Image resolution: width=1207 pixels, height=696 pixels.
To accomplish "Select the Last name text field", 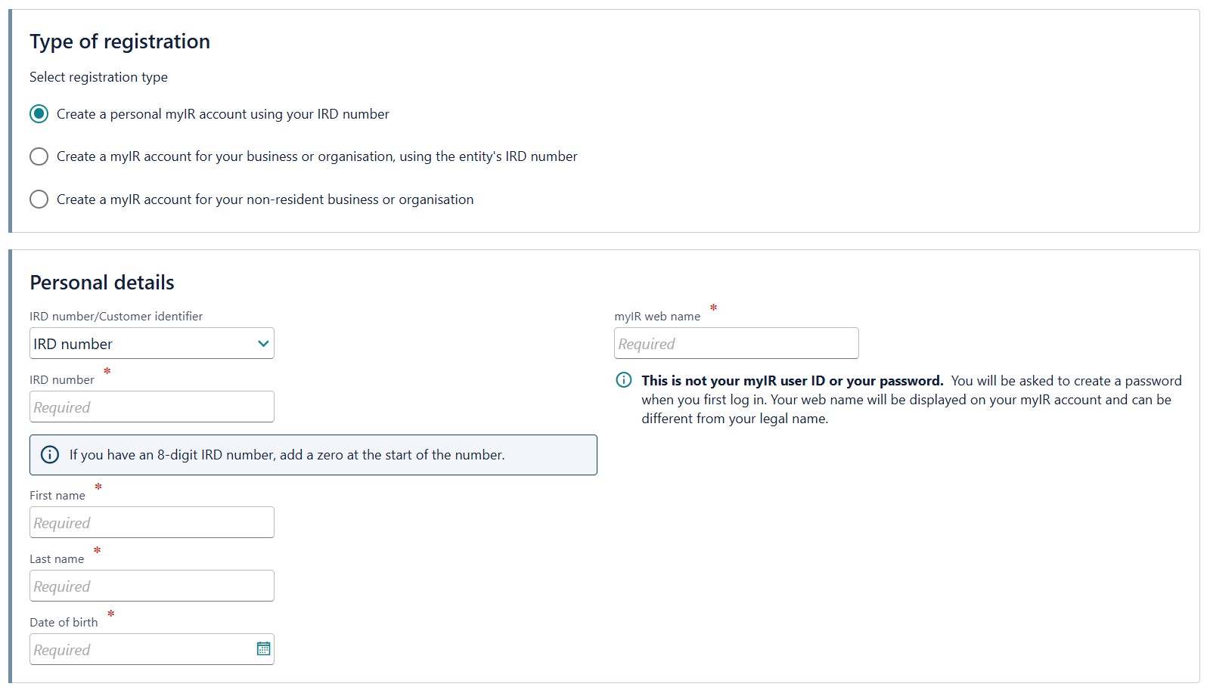I will [x=151, y=586].
